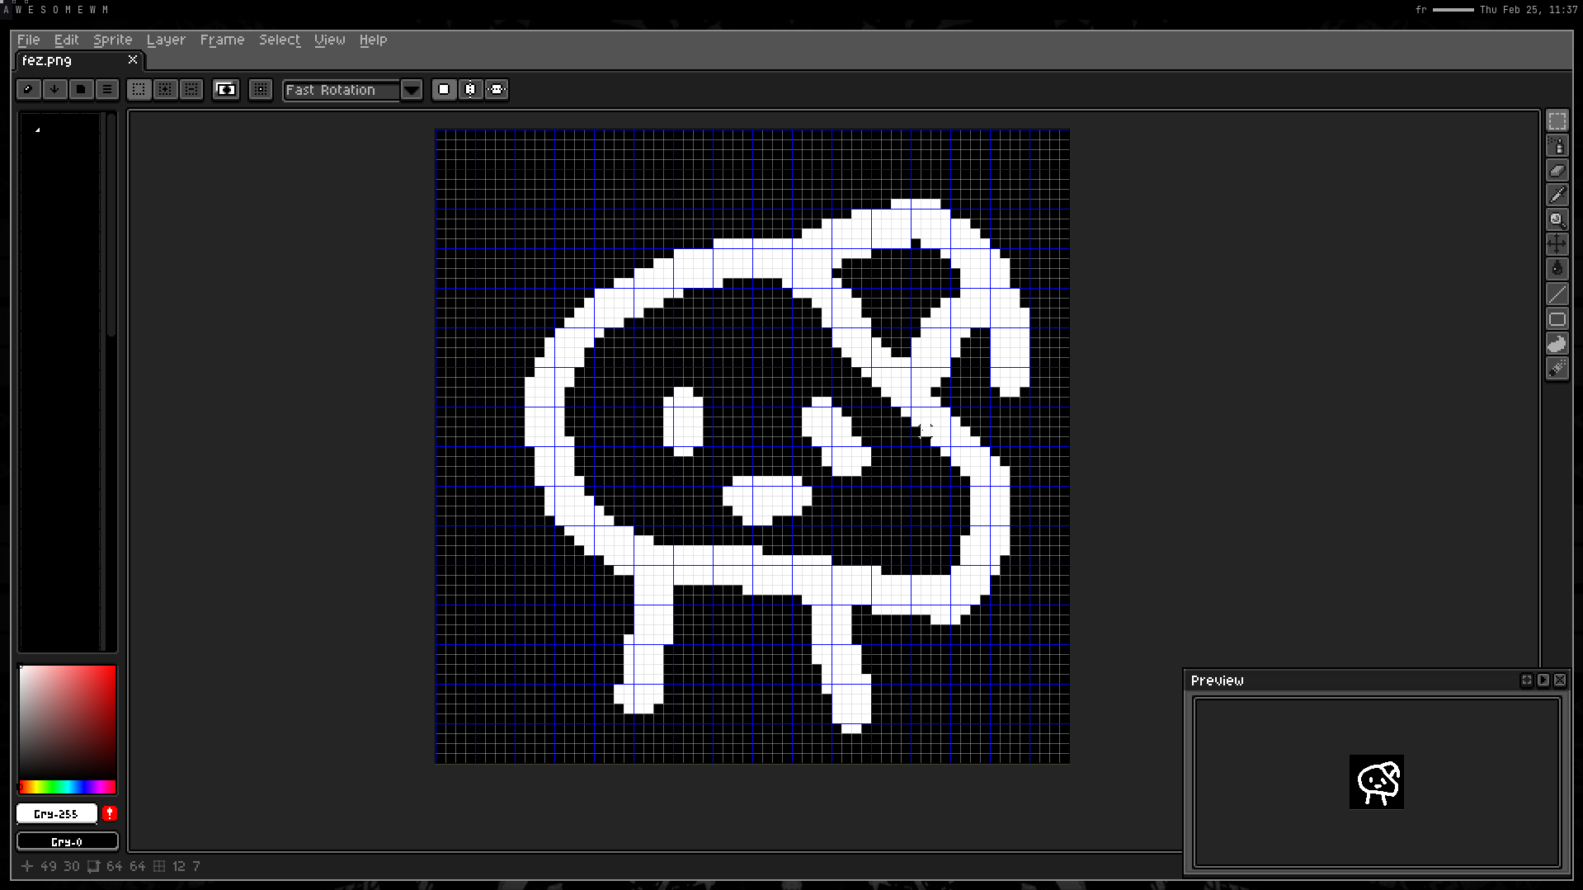Open the Frame menu

coord(222,40)
